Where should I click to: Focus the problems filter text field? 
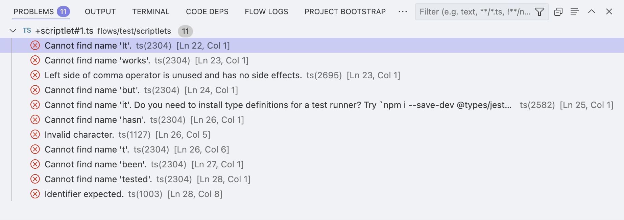(x=475, y=12)
